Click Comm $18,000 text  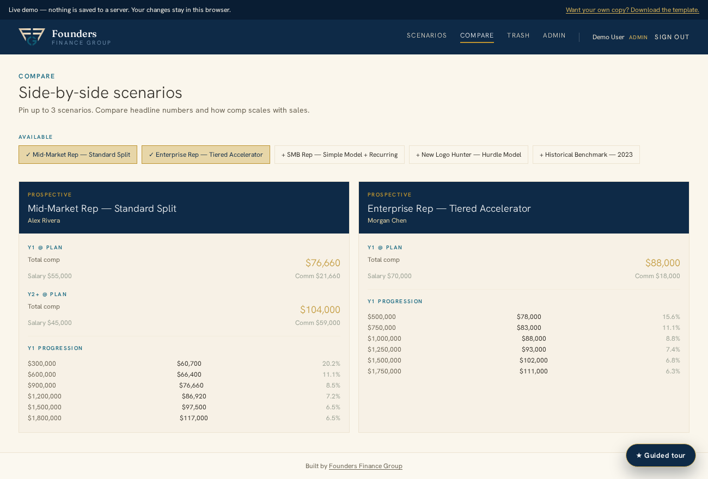[657, 276]
